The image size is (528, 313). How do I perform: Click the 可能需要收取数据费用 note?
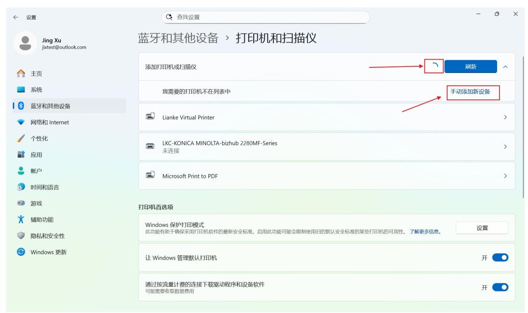pyautogui.click(x=169, y=291)
